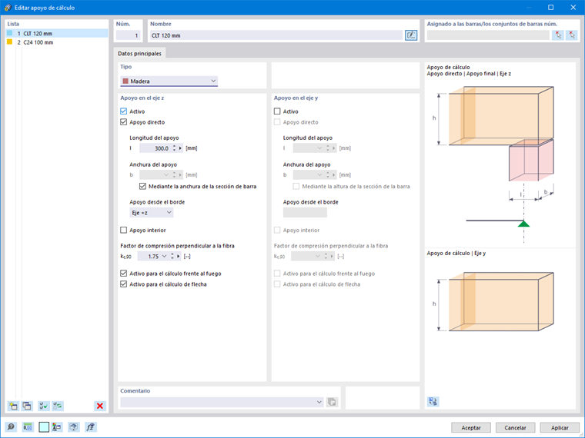
Task: Copy the selected design support
Action: click(27, 406)
